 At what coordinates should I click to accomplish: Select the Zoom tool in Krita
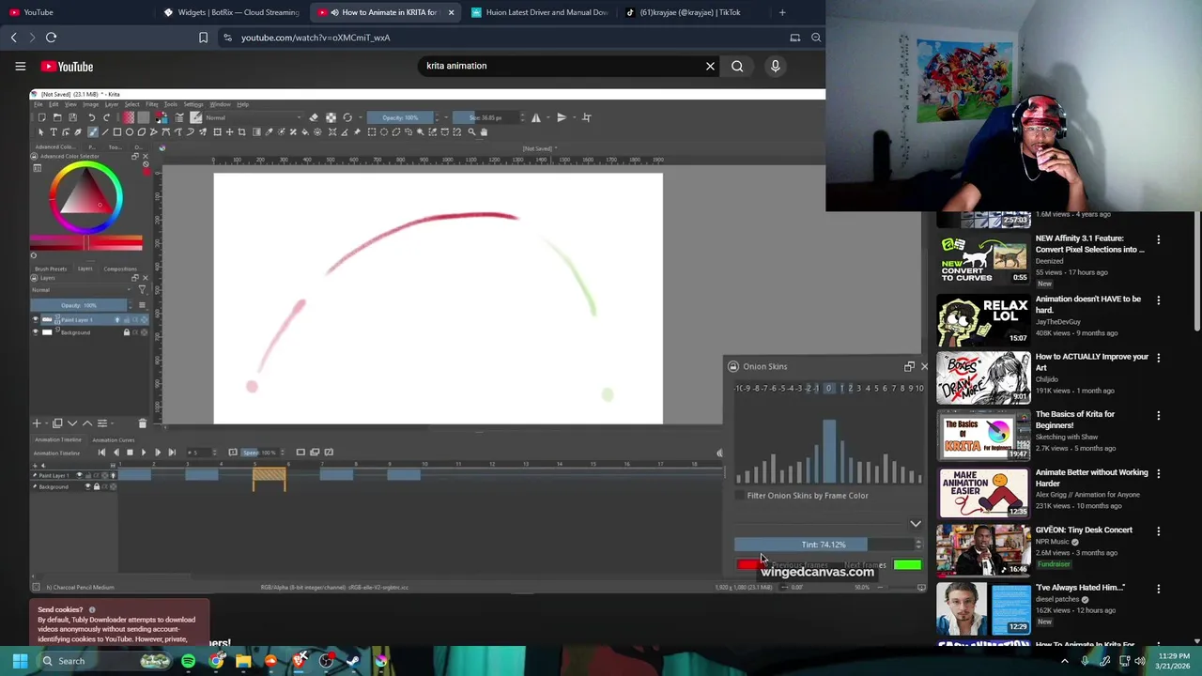coord(471,132)
